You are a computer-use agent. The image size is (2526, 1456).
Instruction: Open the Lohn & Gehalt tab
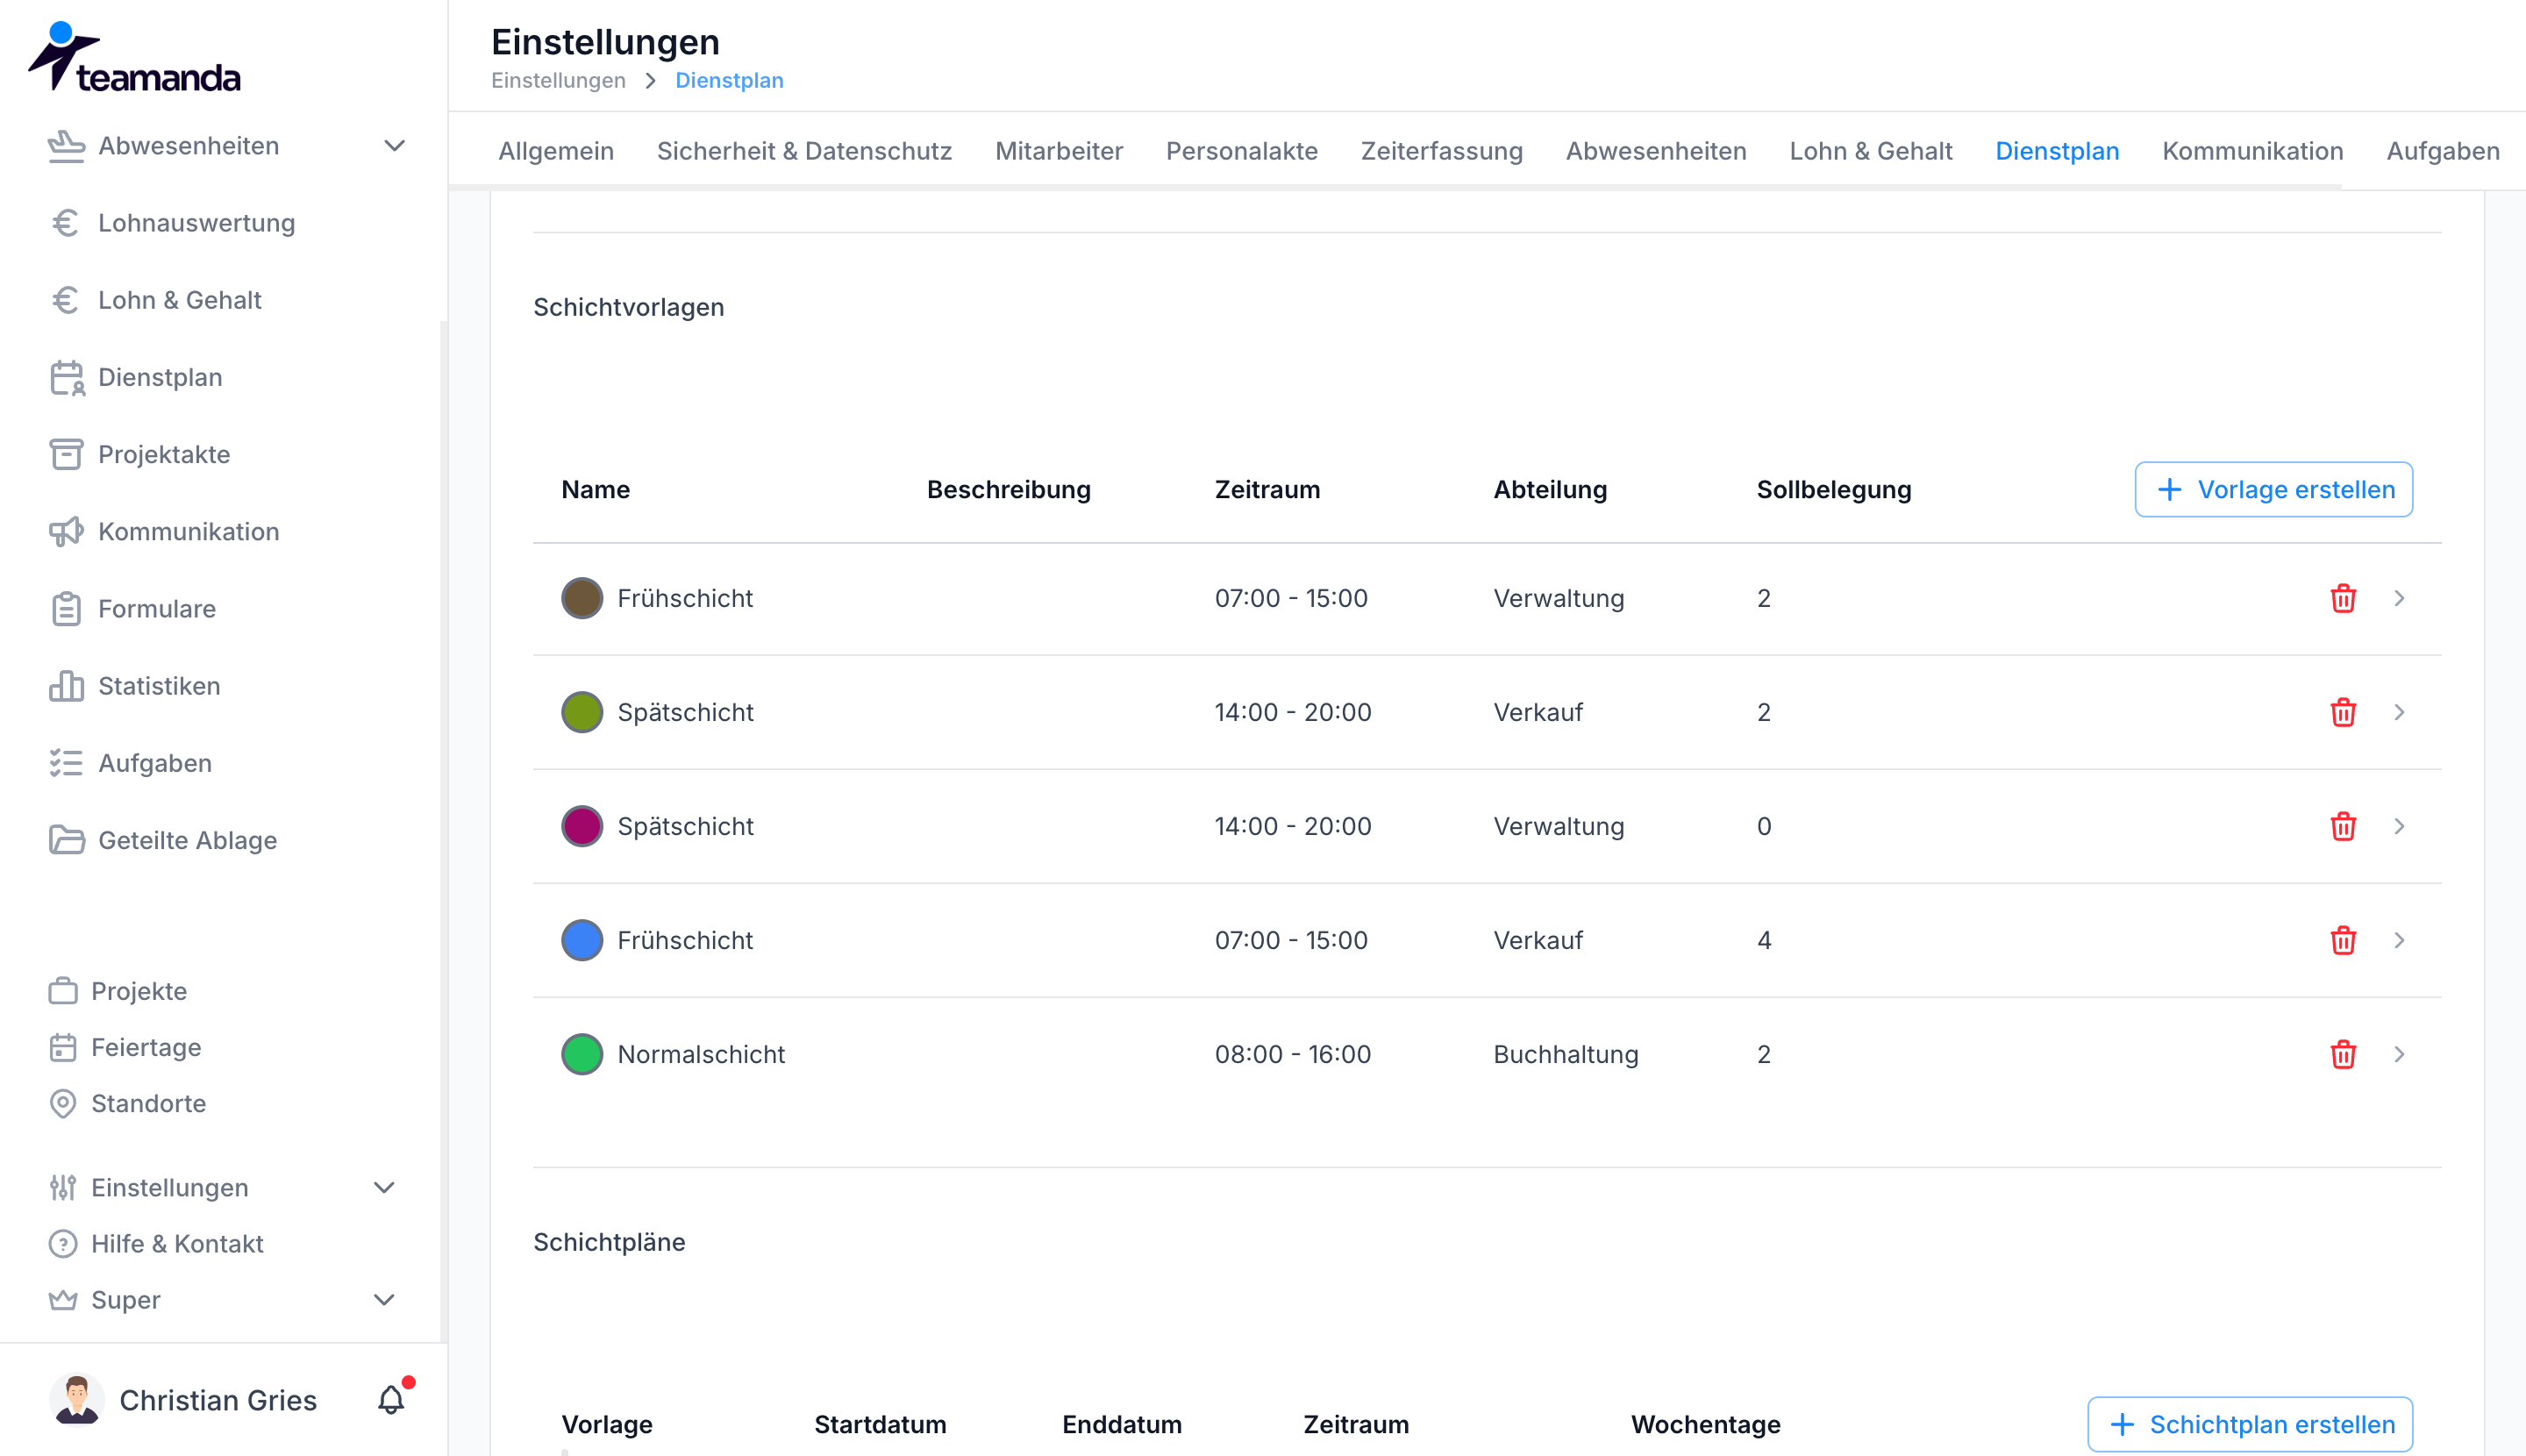[1871, 151]
